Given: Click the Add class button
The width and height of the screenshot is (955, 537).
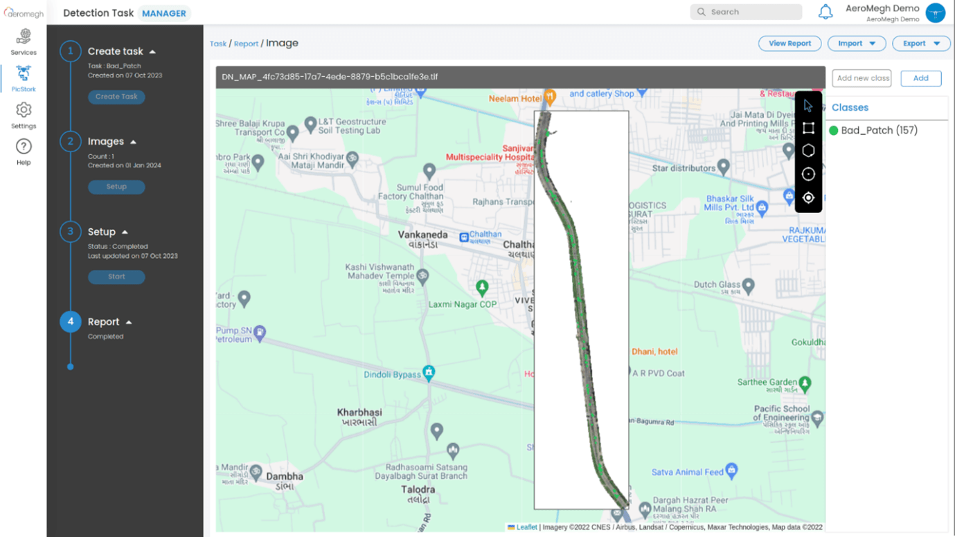Looking at the screenshot, I should tap(920, 78).
